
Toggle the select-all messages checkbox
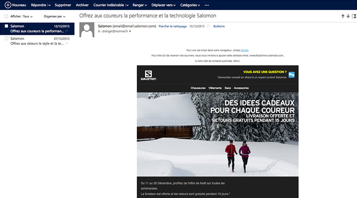[6, 16]
